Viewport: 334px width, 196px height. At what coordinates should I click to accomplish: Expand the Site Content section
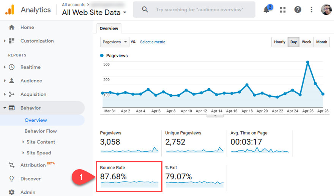coord(41,142)
